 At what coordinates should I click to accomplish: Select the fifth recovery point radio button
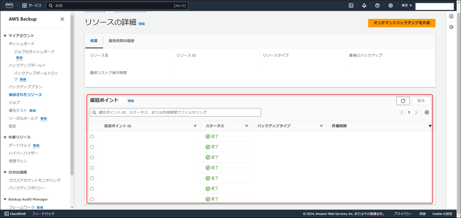(x=92, y=178)
